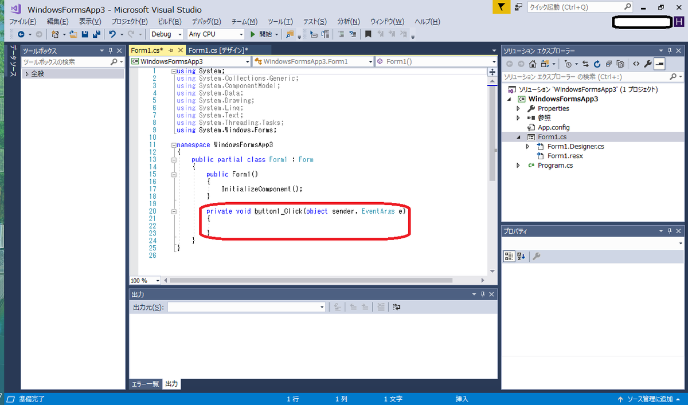
Task: Expand the Form1.Designer.cs node
Action: [528, 147]
